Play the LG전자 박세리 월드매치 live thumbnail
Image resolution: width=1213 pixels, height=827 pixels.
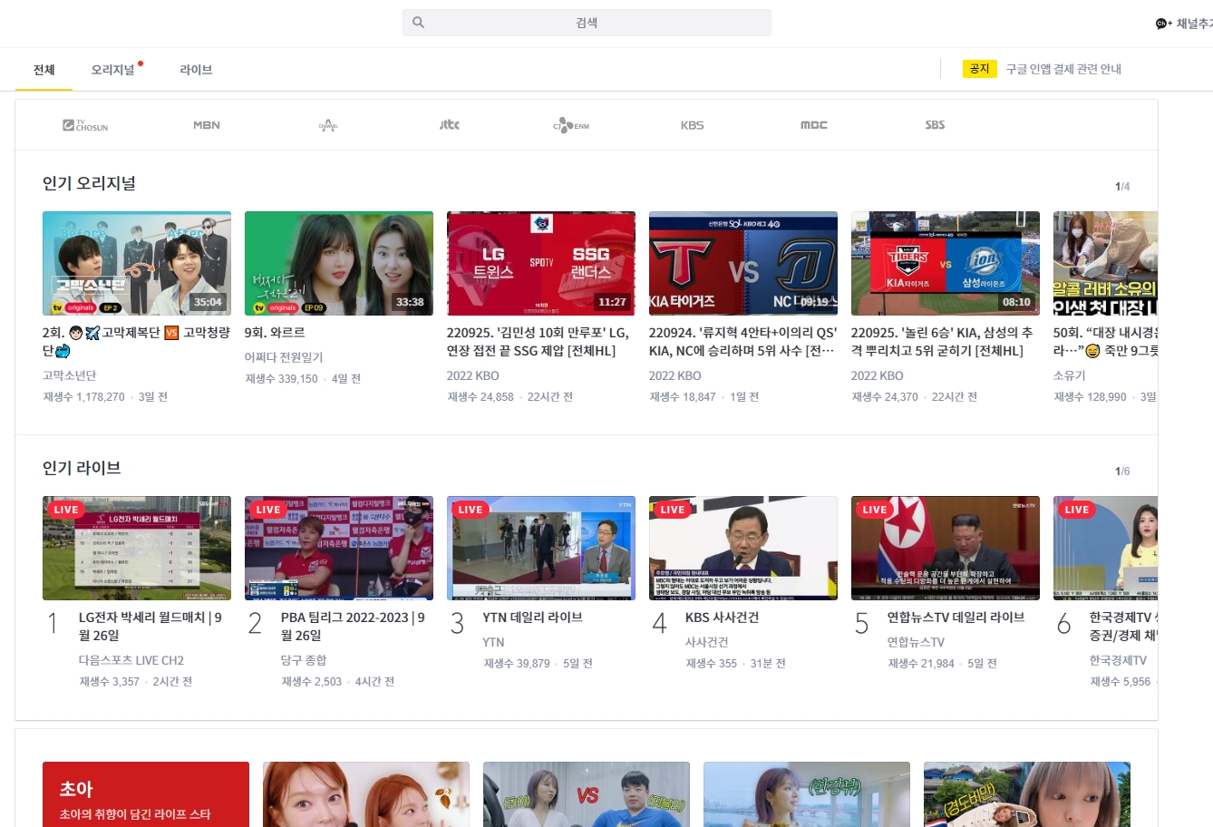[x=137, y=548]
